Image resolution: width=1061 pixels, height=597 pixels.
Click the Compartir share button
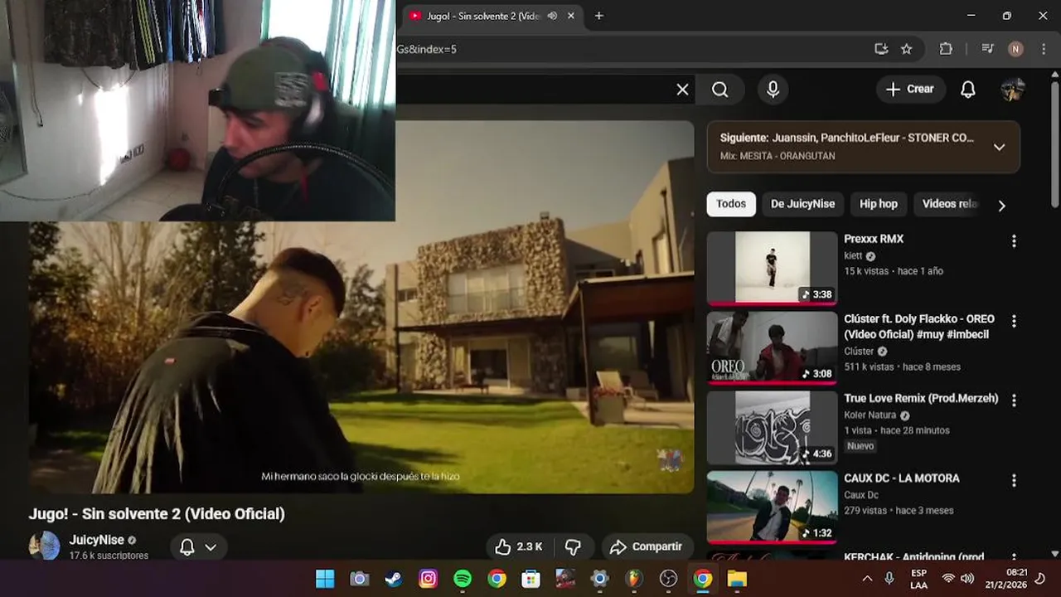[647, 547]
